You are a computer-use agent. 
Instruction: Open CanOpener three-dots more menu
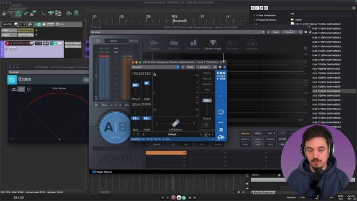click(x=221, y=122)
